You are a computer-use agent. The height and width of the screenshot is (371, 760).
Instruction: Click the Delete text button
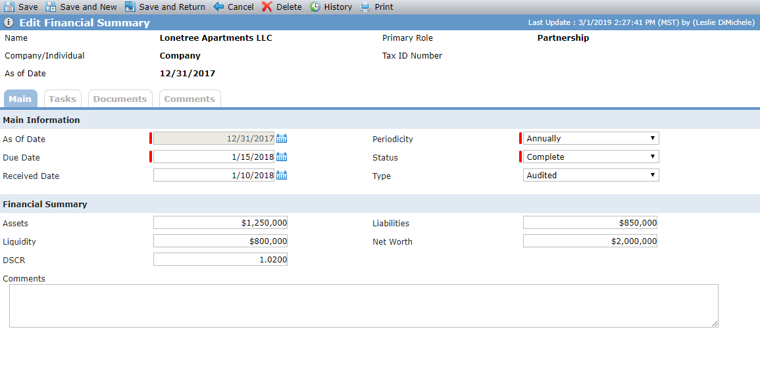tap(289, 7)
